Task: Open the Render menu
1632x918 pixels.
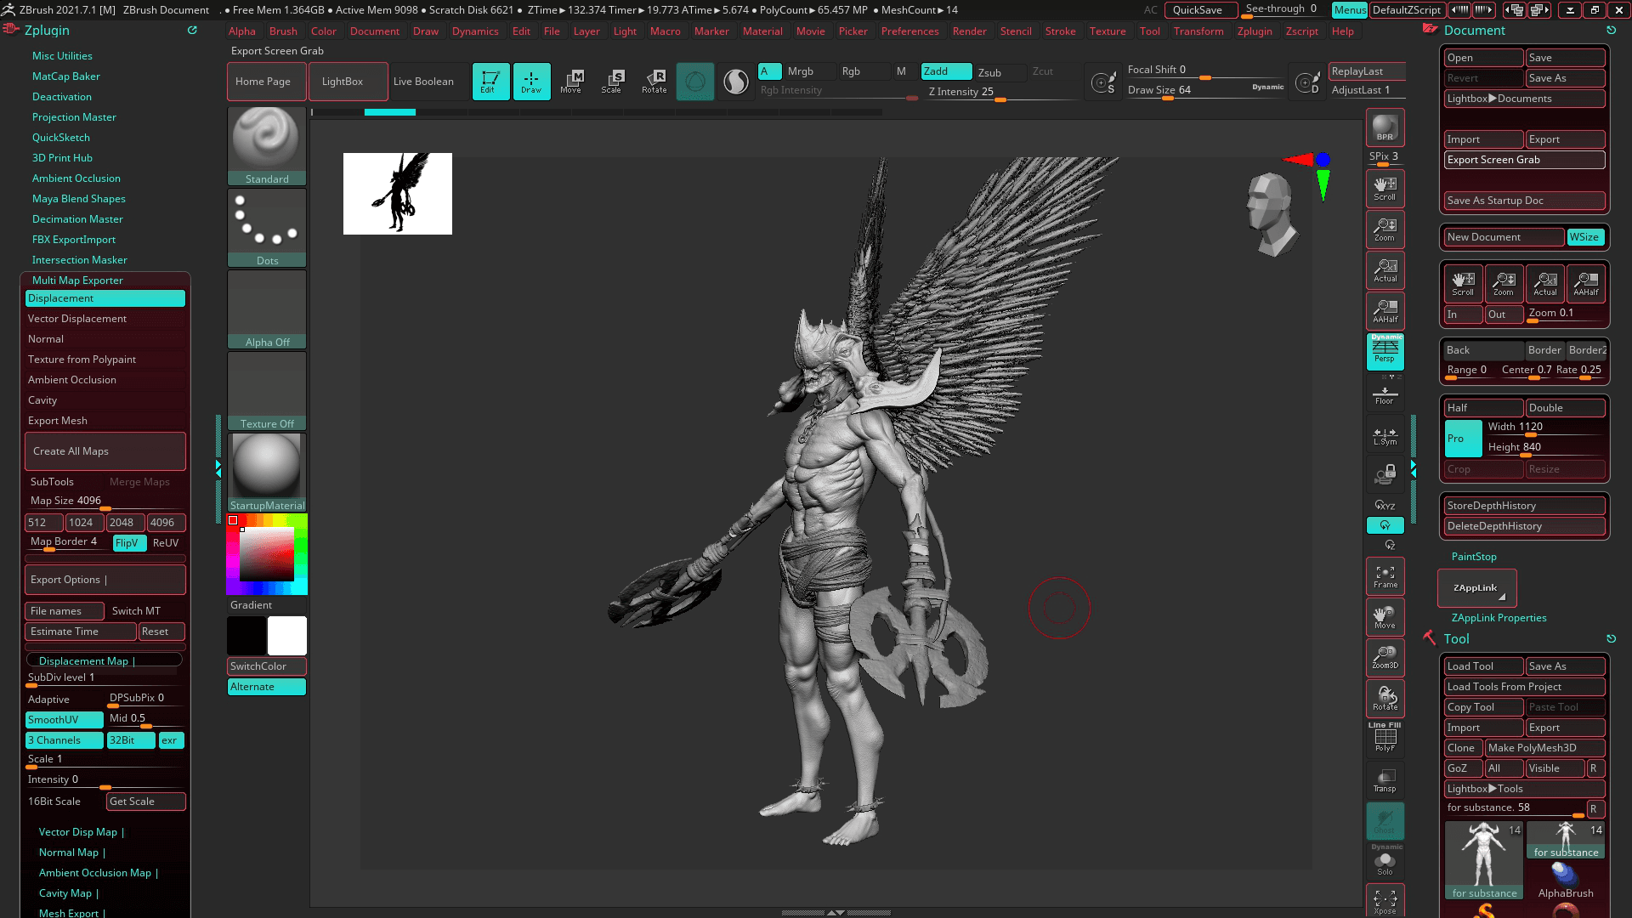Action: point(969,31)
